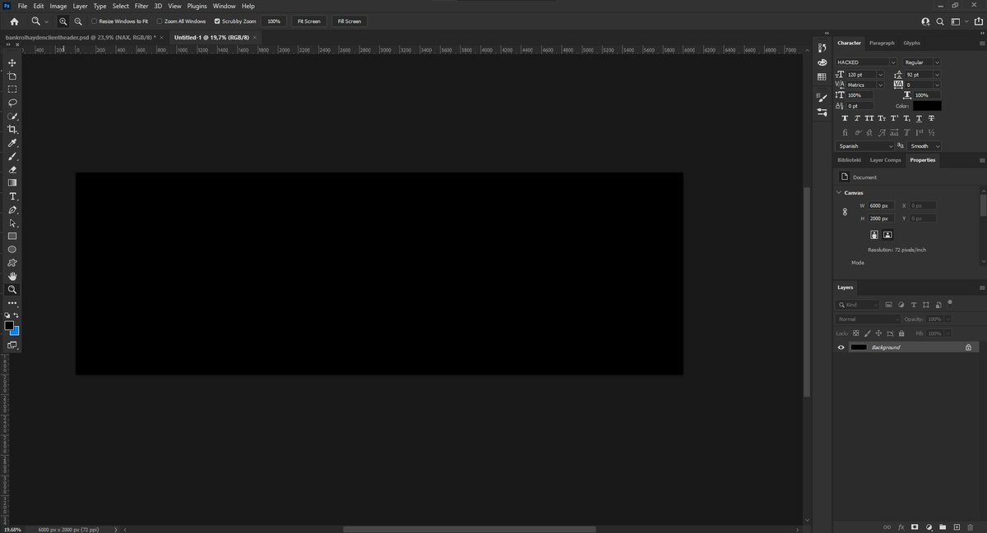This screenshot has width=987, height=533.
Task: Select the Crop tool
Action: pyautogui.click(x=12, y=129)
